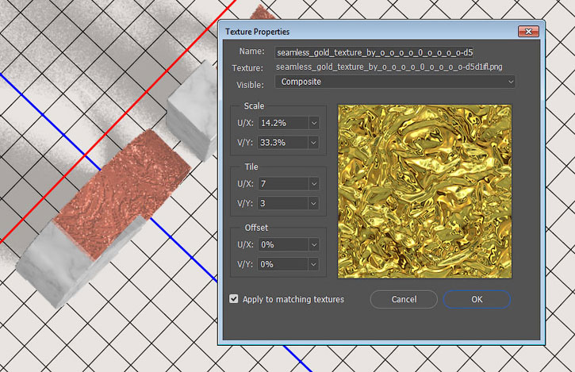Viewport: 575px width, 372px height.
Task: Click the Tile U/X field showing 7
Action: 283,184
